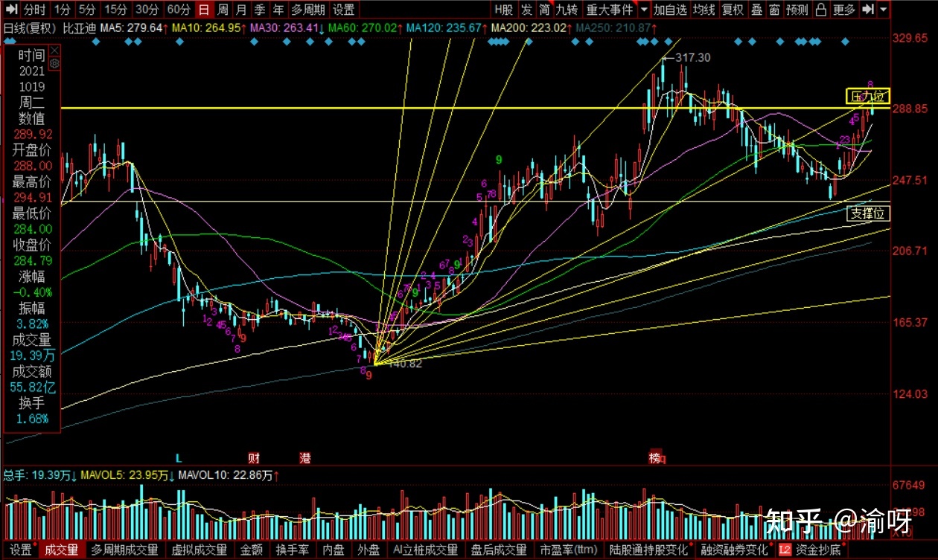Close the data info panel with X
The width and height of the screenshot is (938, 560).
click(x=55, y=49)
